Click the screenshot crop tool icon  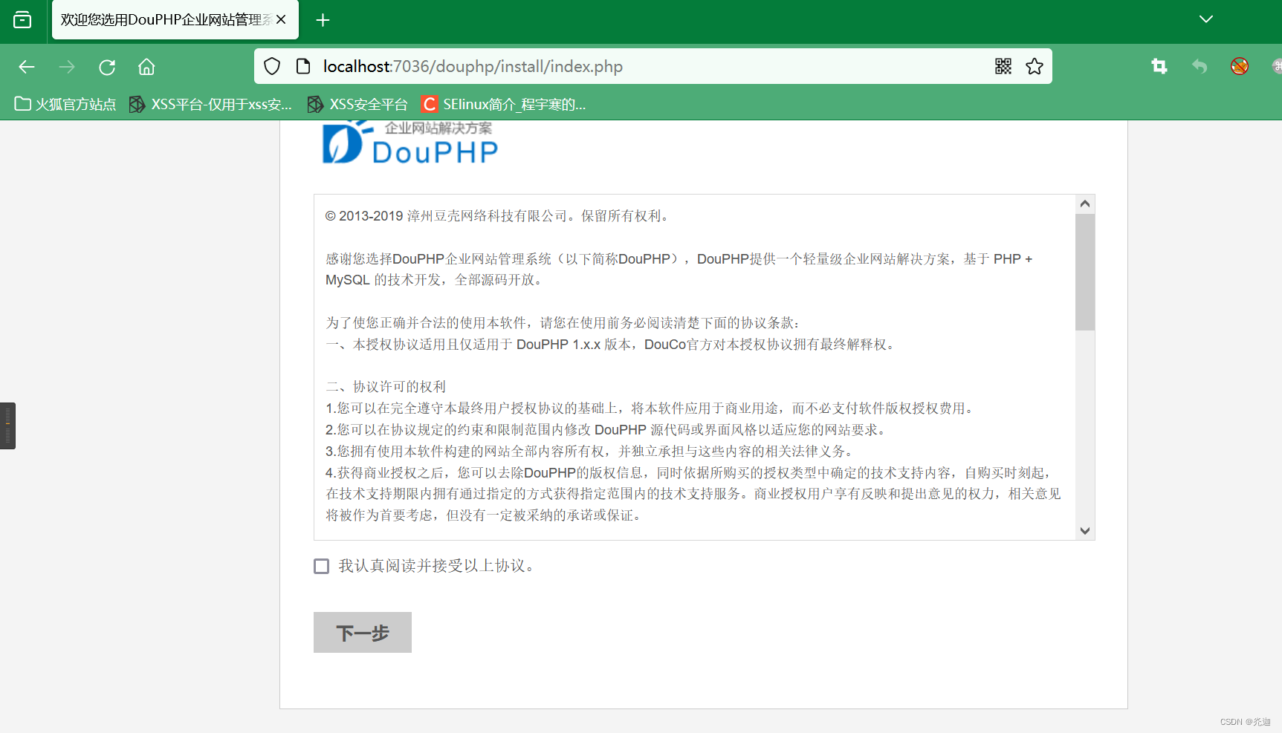point(1159,66)
